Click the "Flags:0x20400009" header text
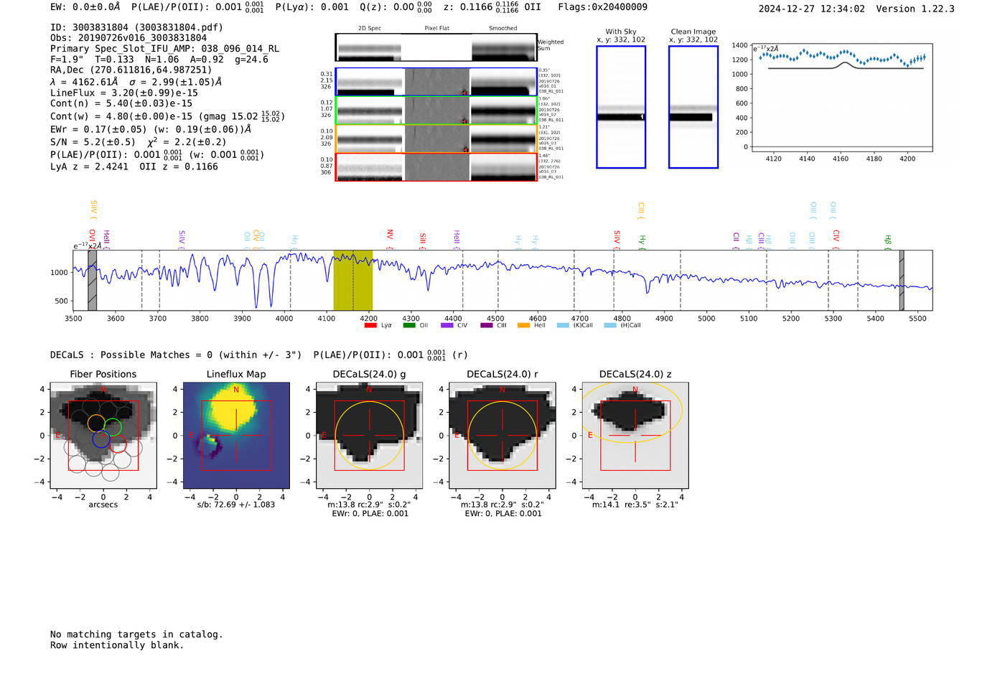The width and height of the screenshot is (1005, 684). [602, 6]
